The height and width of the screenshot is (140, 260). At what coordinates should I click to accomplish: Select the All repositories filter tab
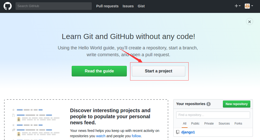[x=185, y=124]
